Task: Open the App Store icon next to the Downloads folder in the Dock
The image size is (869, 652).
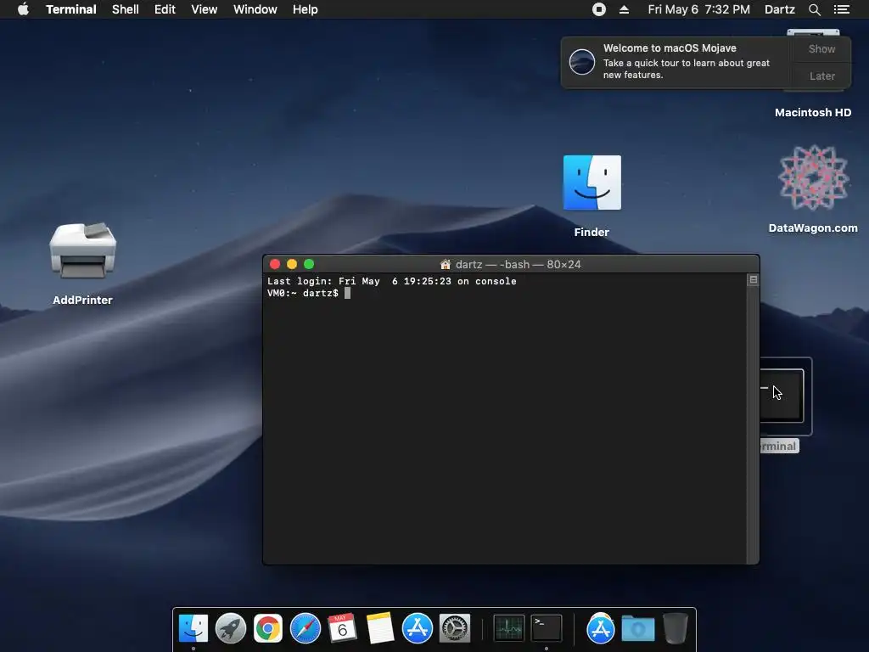Action: click(600, 629)
